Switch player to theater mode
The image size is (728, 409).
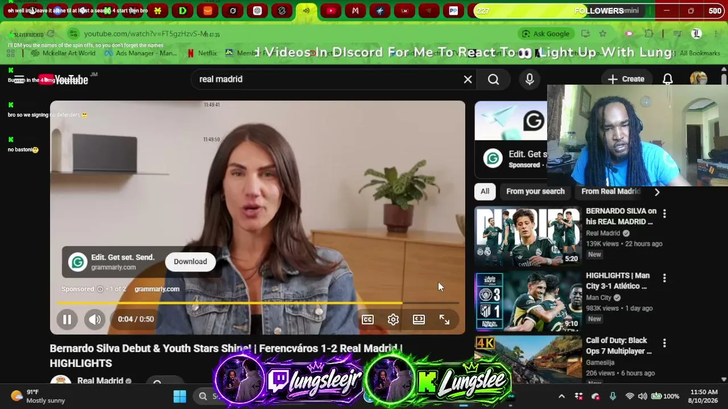click(x=419, y=319)
